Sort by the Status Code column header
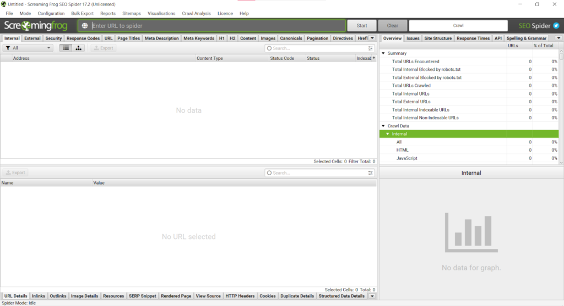This screenshot has height=306, width=564. [286, 58]
